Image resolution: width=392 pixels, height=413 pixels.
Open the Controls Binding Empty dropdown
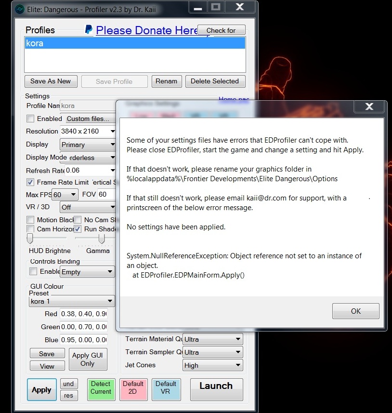87,271
